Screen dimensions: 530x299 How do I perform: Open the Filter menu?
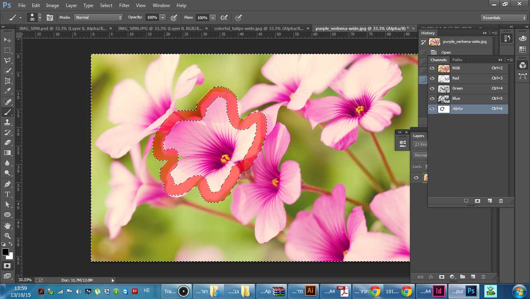[x=124, y=5]
